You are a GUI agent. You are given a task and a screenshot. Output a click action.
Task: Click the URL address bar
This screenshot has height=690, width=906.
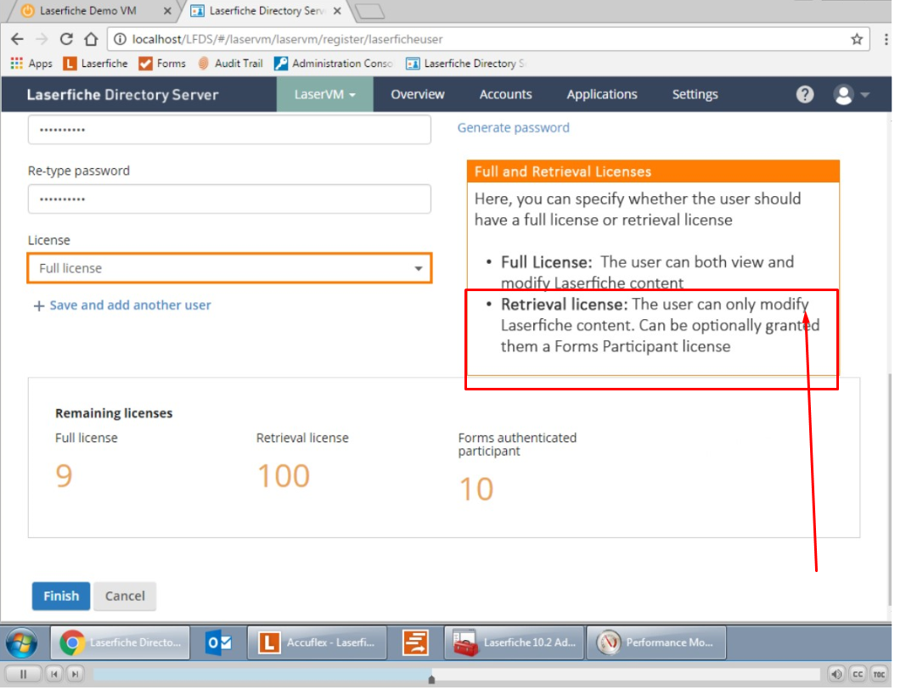pyautogui.click(x=488, y=39)
